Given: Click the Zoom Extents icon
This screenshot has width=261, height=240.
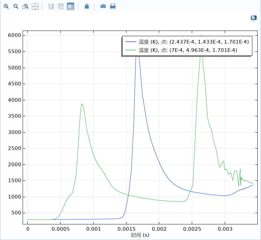Looking at the screenshot, I should (35, 6).
